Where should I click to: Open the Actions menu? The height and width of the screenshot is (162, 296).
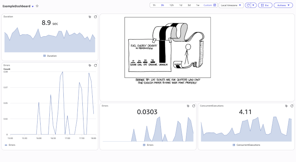[283, 5]
